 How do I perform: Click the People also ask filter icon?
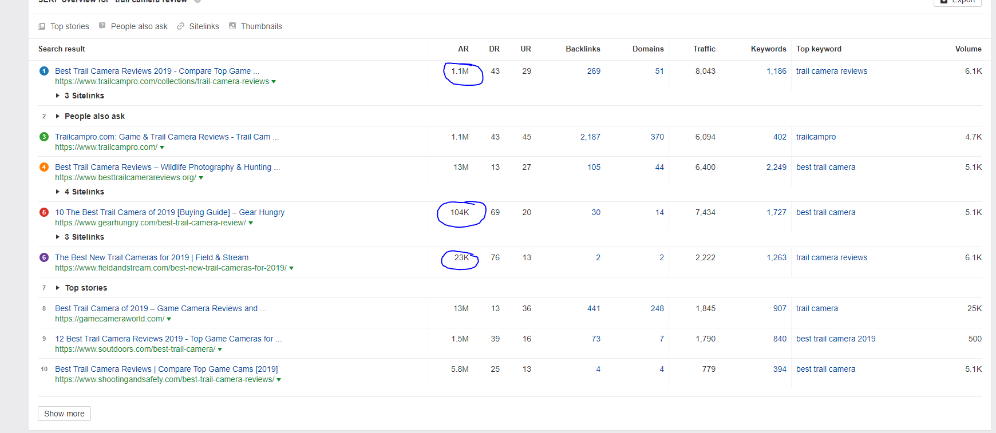tap(102, 26)
